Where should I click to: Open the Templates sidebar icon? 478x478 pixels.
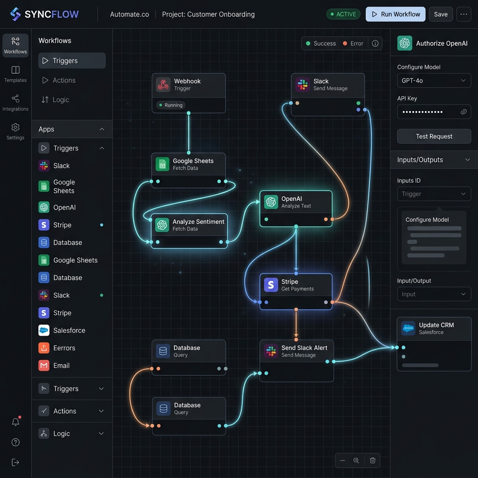[x=15, y=74]
